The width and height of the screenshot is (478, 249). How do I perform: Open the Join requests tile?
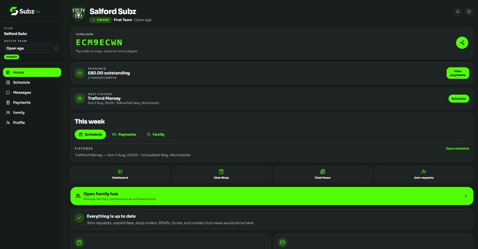pos(424,174)
